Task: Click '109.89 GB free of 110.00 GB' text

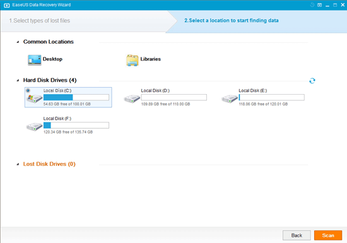Action: click(x=165, y=104)
